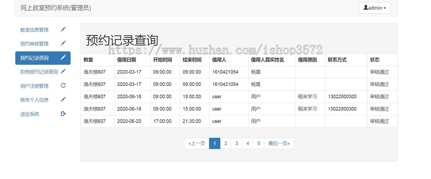431x179 pixels.
Task: Click refresh icon beside 用户注册管理
Action: [63, 85]
